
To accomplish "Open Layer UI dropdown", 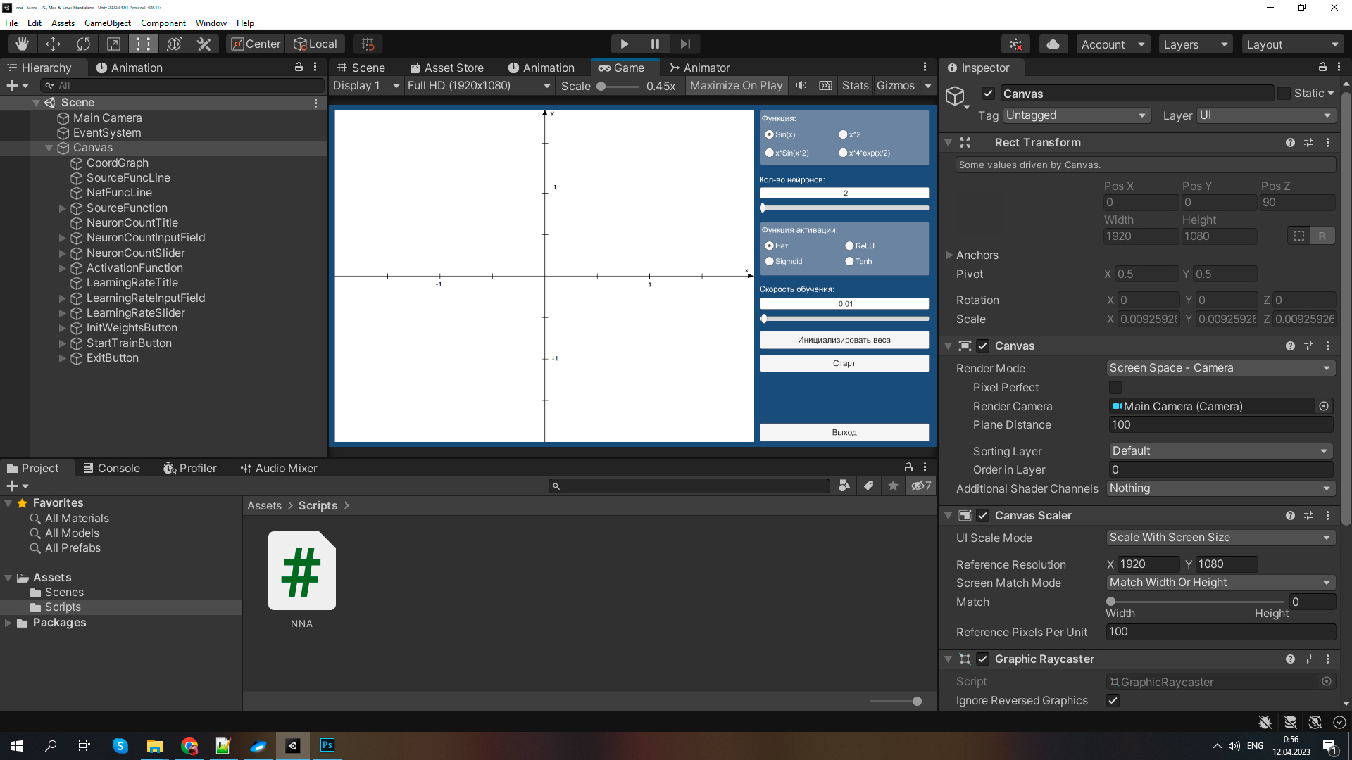I will click(x=1266, y=115).
